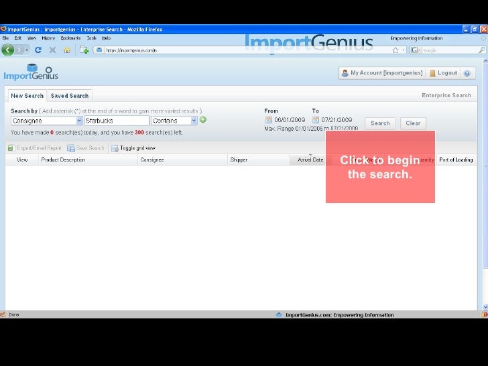Open the File menu
The image size is (488, 366).
5,38
